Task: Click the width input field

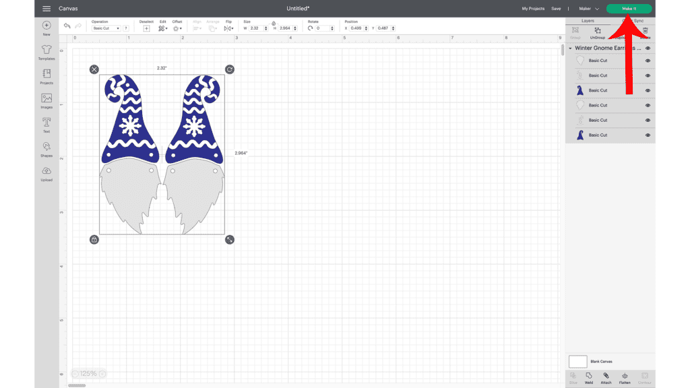Action: pos(257,28)
